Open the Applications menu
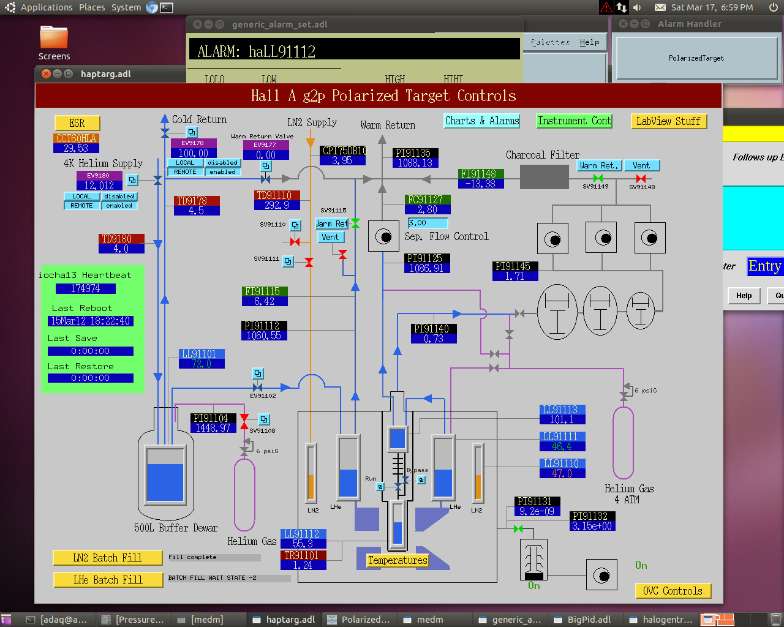 tap(47, 7)
